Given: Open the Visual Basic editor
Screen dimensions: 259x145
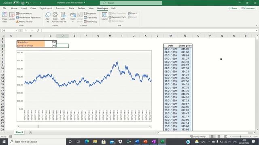Looking at the screenshot, I should 4,17.
